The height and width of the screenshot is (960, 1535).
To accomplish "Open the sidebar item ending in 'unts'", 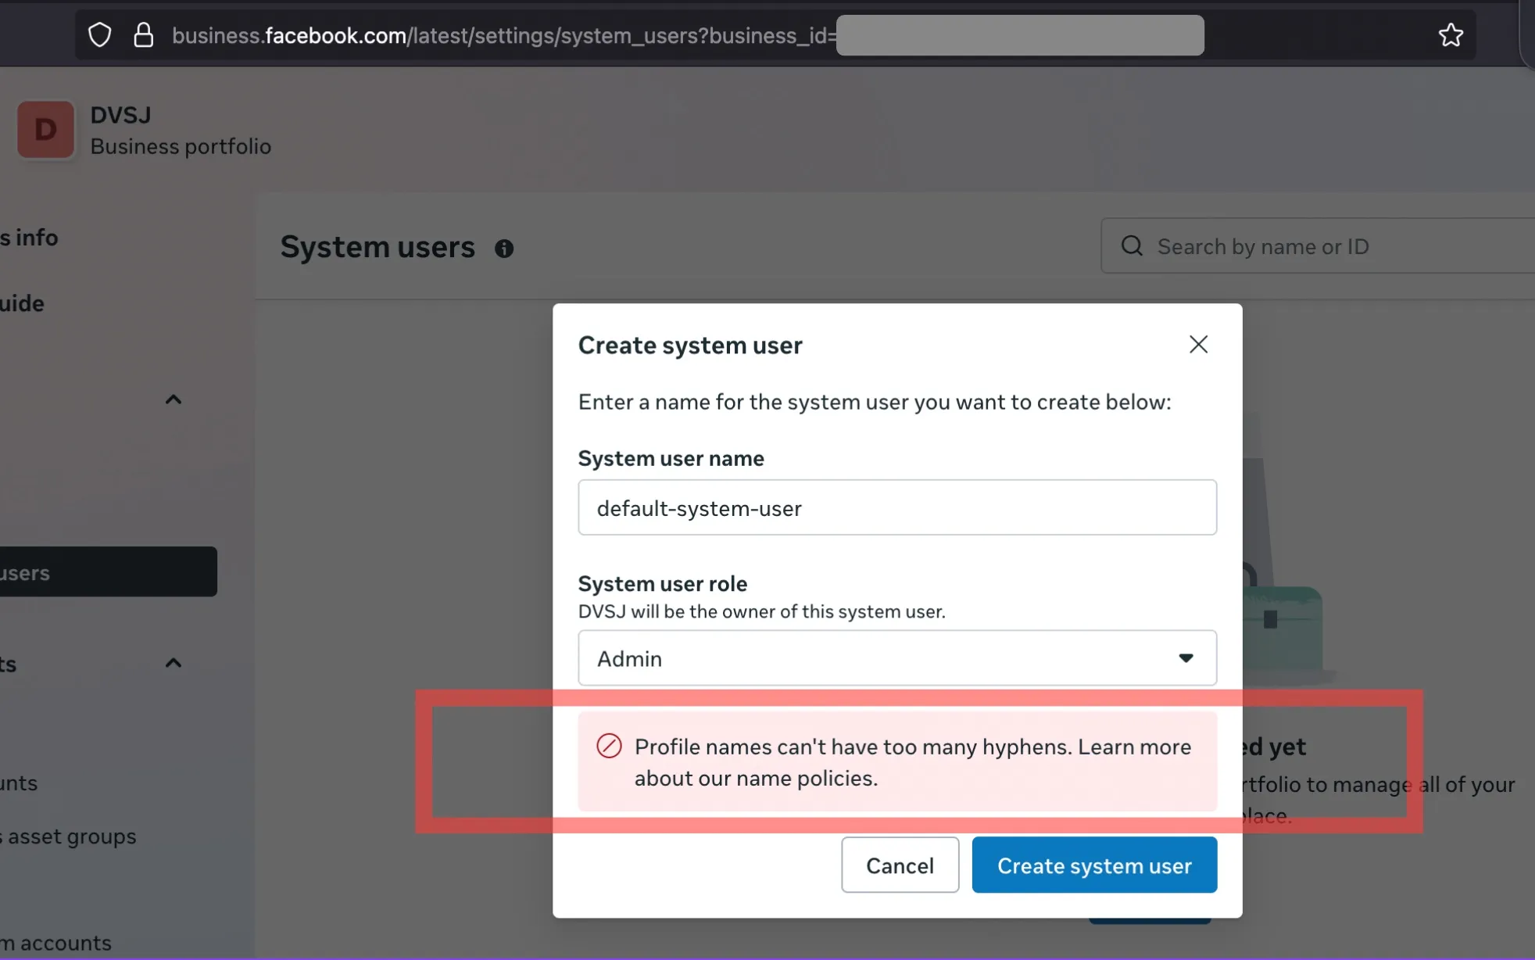I will click(19, 783).
